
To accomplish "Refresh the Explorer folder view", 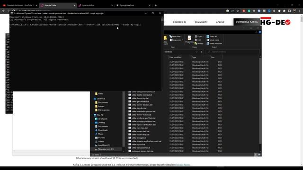I will coord(201,52).
